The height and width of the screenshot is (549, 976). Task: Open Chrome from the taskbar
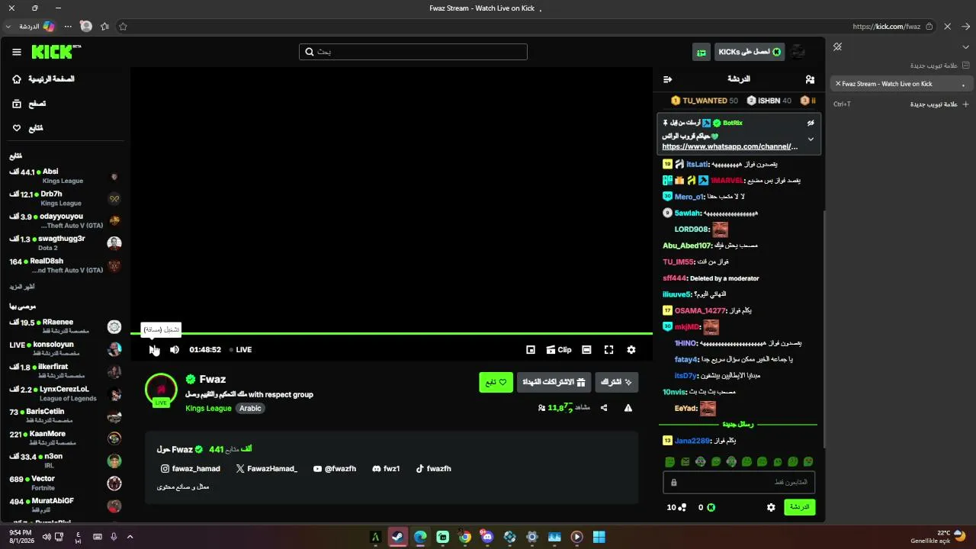point(465,537)
